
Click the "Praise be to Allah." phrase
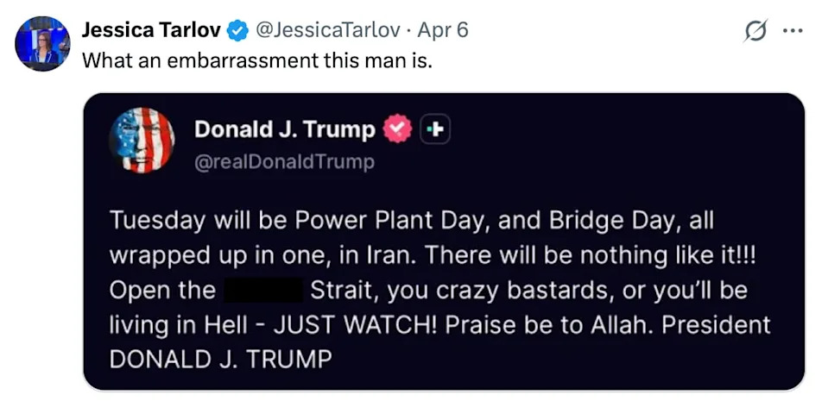tap(553, 325)
